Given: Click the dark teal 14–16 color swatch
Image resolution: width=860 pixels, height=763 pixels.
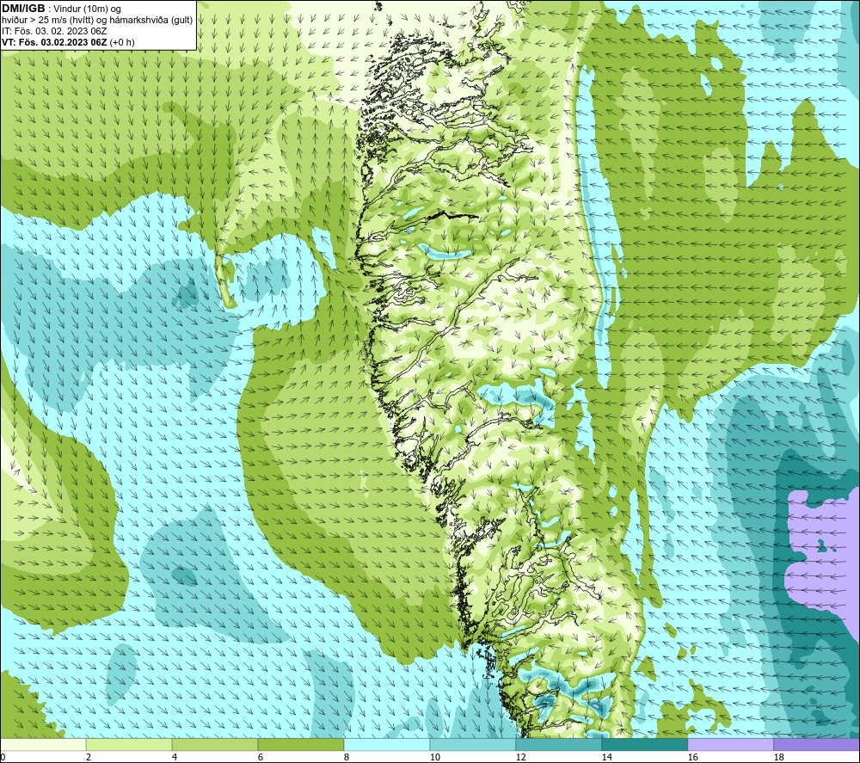Looking at the screenshot, I should pos(644,744).
